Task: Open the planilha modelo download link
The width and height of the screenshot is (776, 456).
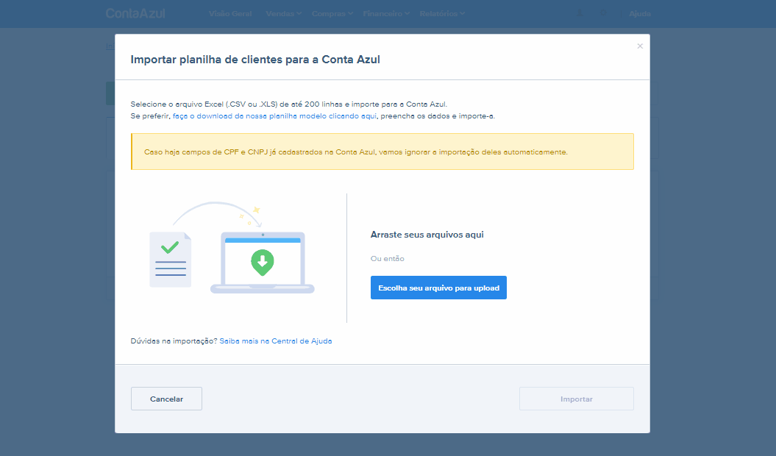Action: tap(274, 116)
